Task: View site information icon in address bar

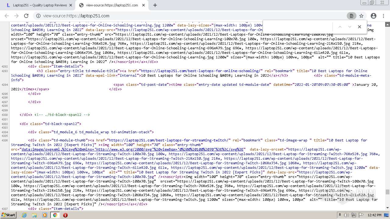Action: pos(38,16)
